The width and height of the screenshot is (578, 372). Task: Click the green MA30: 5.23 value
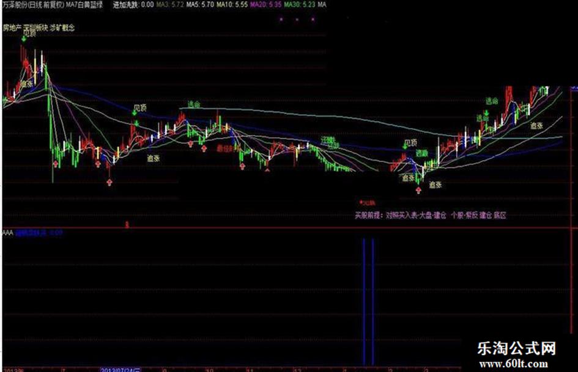click(x=300, y=4)
